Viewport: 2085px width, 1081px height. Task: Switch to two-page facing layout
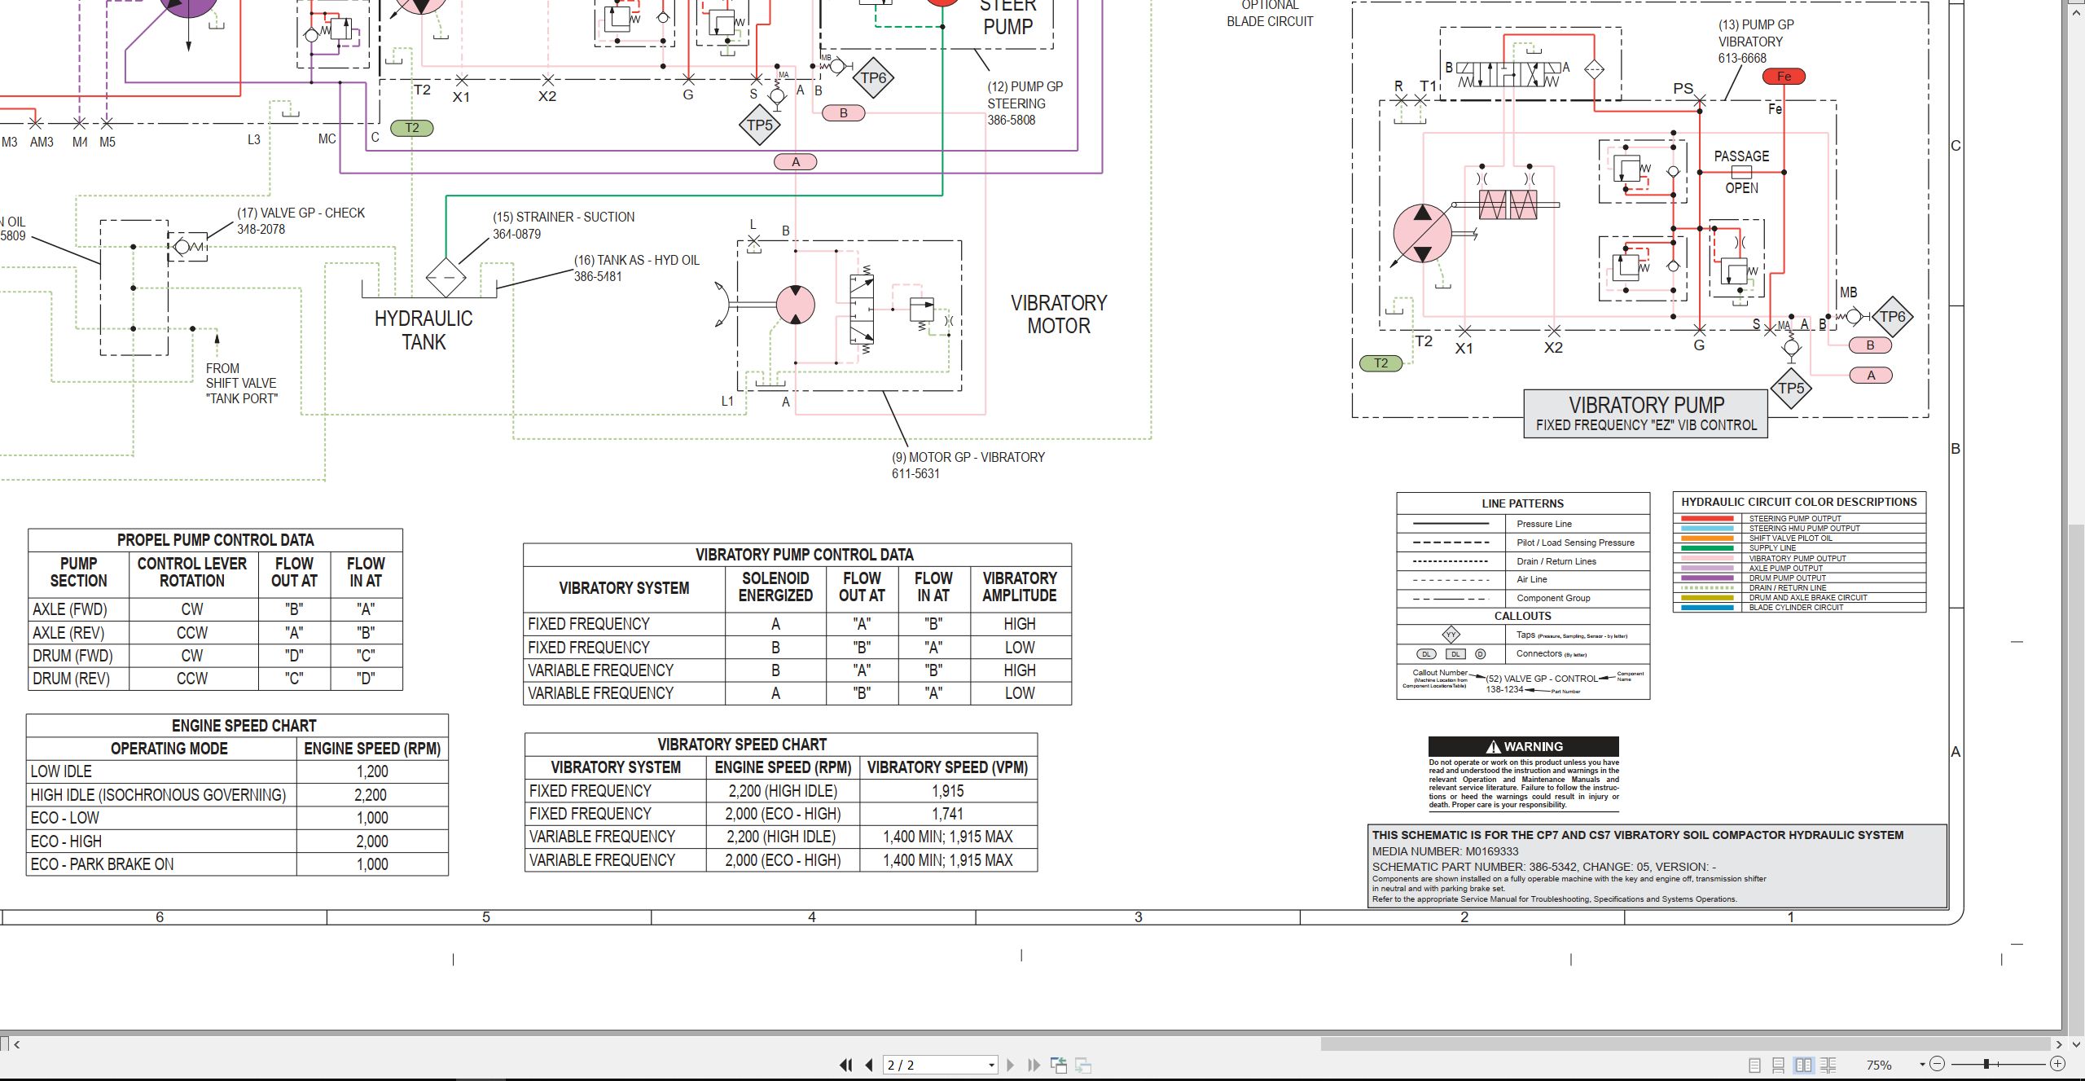click(x=1803, y=1065)
